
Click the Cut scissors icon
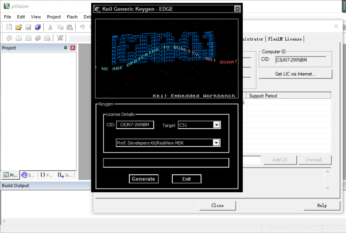(50, 27)
